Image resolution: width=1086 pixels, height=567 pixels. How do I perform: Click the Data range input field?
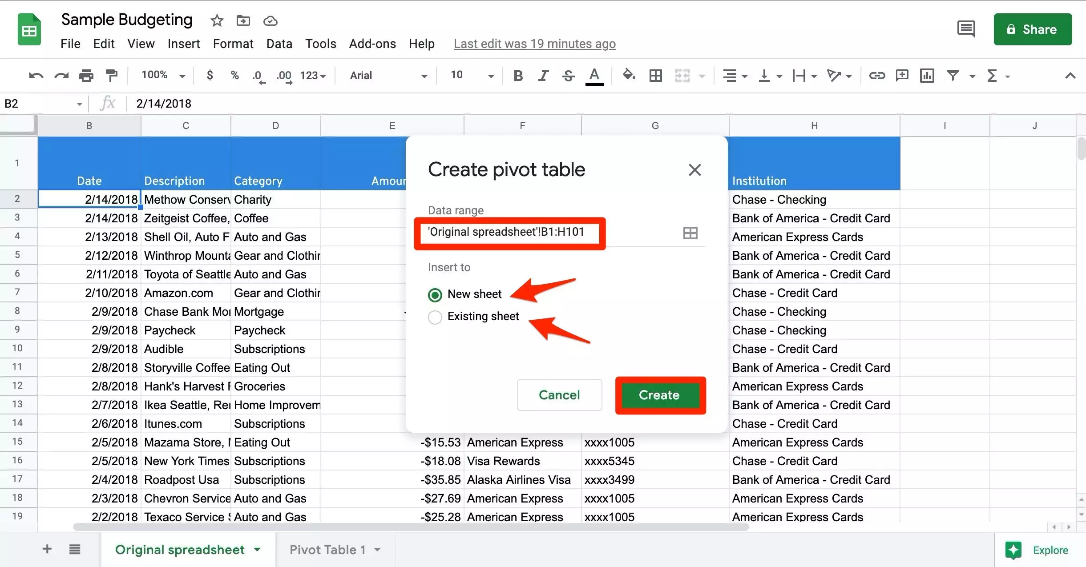(507, 233)
